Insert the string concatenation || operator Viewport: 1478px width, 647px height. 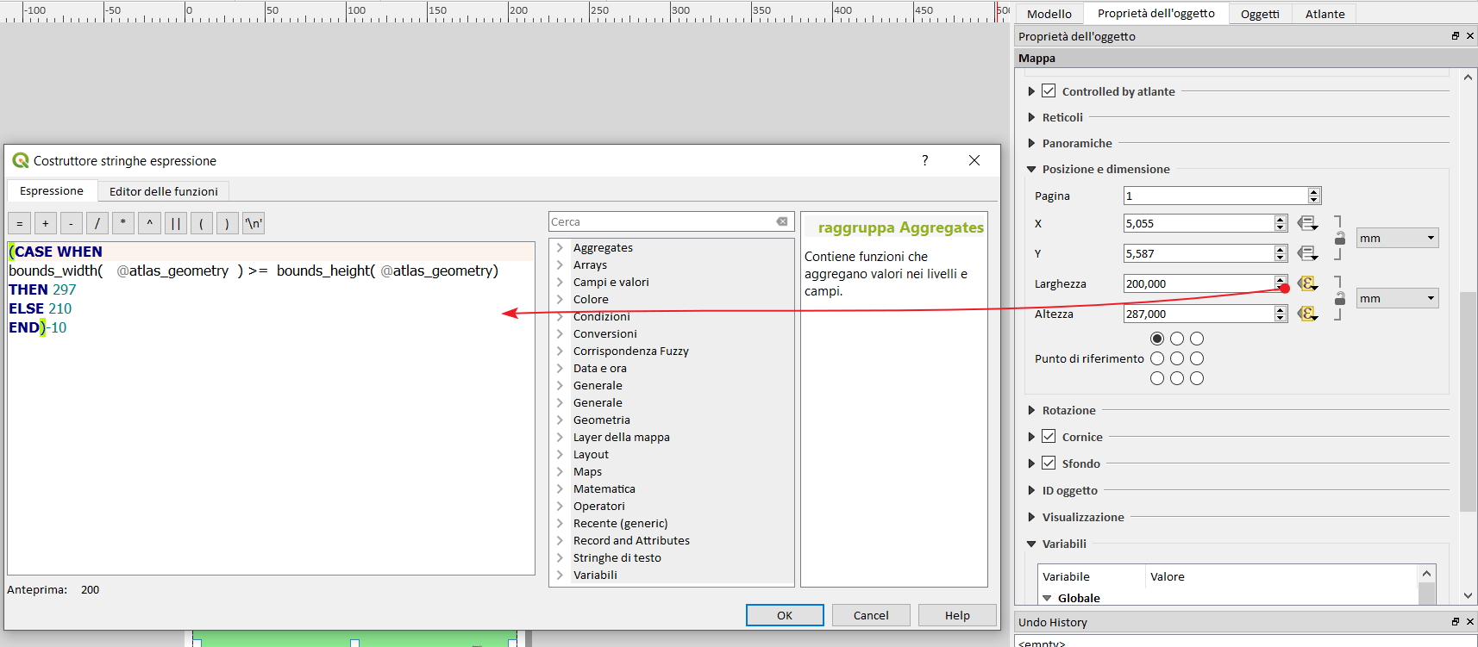pyautogui.click(x=176, y=224)
